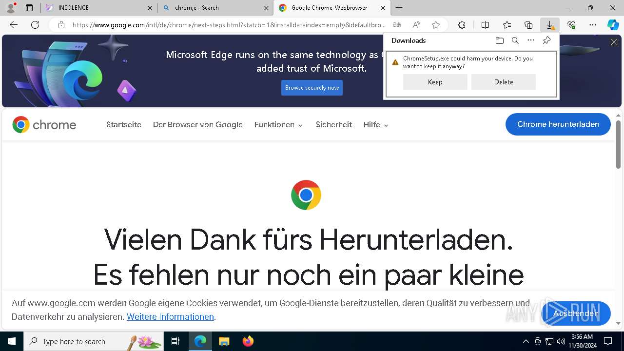Open the split screen icon
This screenshot has width=624, height=351.
485,25
